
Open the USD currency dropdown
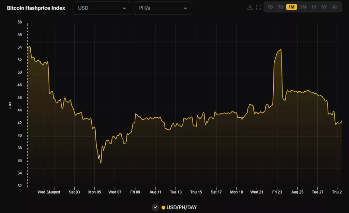102,8
